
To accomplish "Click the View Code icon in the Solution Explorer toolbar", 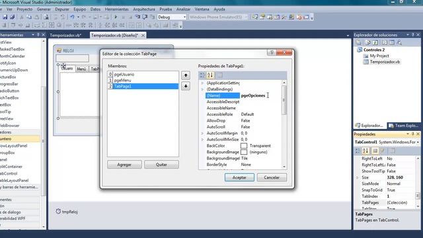I will [385, 42].
